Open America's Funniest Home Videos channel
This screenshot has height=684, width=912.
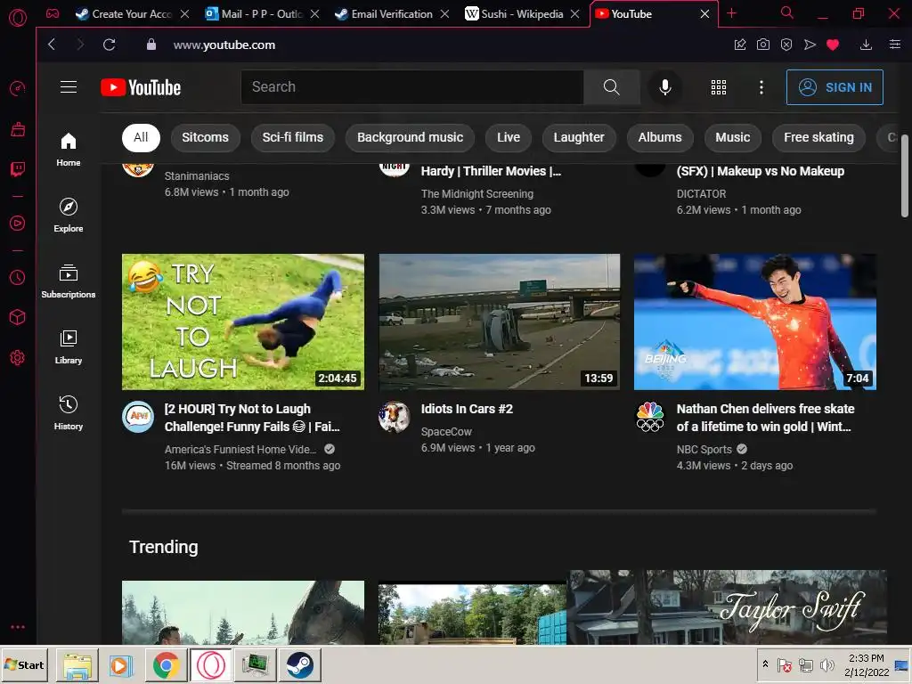(240, 450)
